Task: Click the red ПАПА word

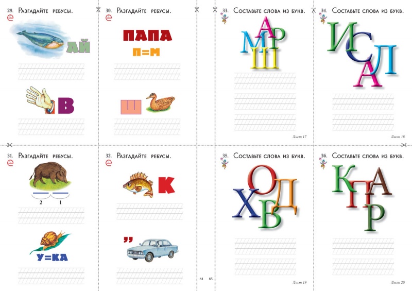Action: coord(147,36)
